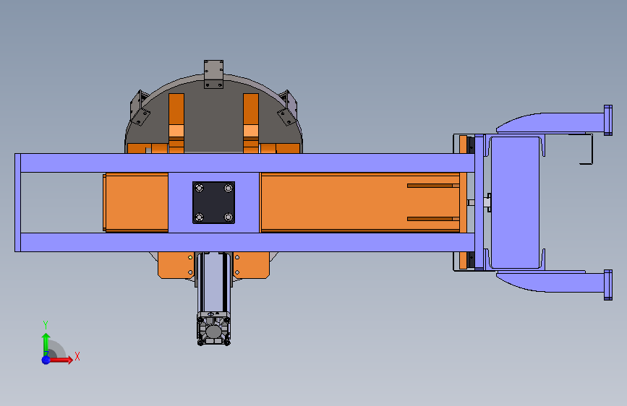
Task: Select the orange slide section left of the black plate
Action: [x=136, y=202]
